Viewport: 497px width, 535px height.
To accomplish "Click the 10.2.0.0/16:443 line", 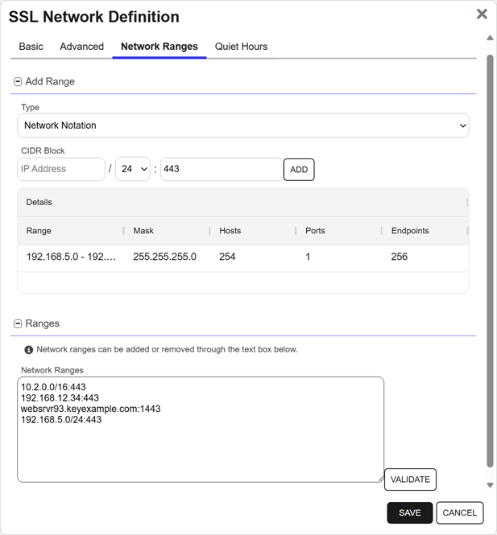I will point(53,387).
